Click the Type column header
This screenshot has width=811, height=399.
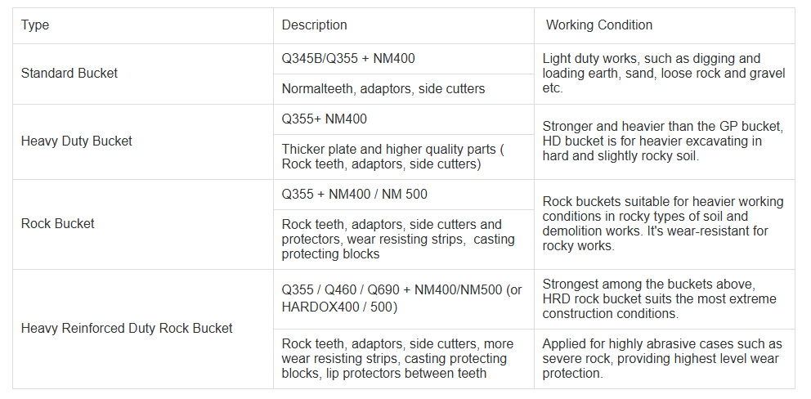point(35,25)
